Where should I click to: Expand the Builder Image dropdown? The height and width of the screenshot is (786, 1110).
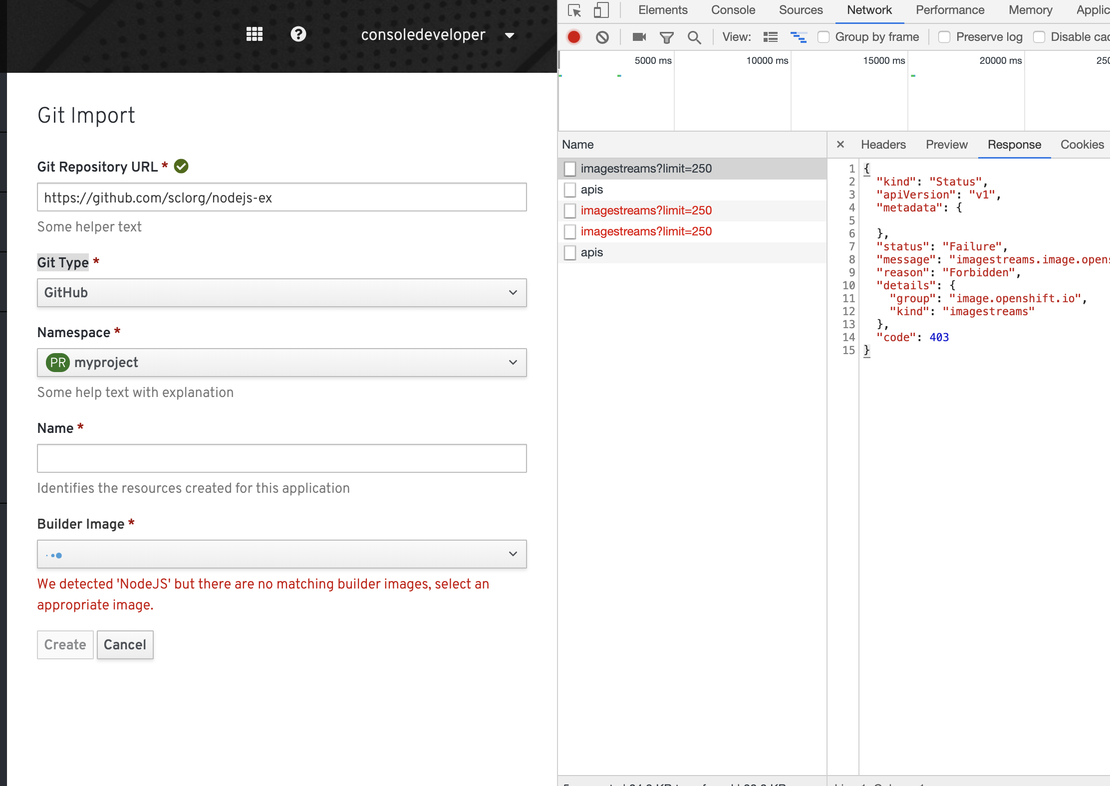click(x=281, y=554)
